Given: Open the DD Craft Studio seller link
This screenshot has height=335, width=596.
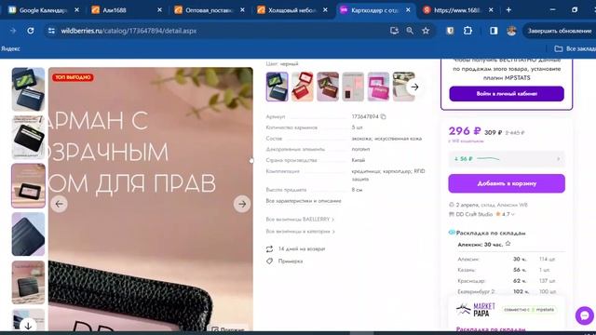Looking at the screenshot, I should pos(474,215).
